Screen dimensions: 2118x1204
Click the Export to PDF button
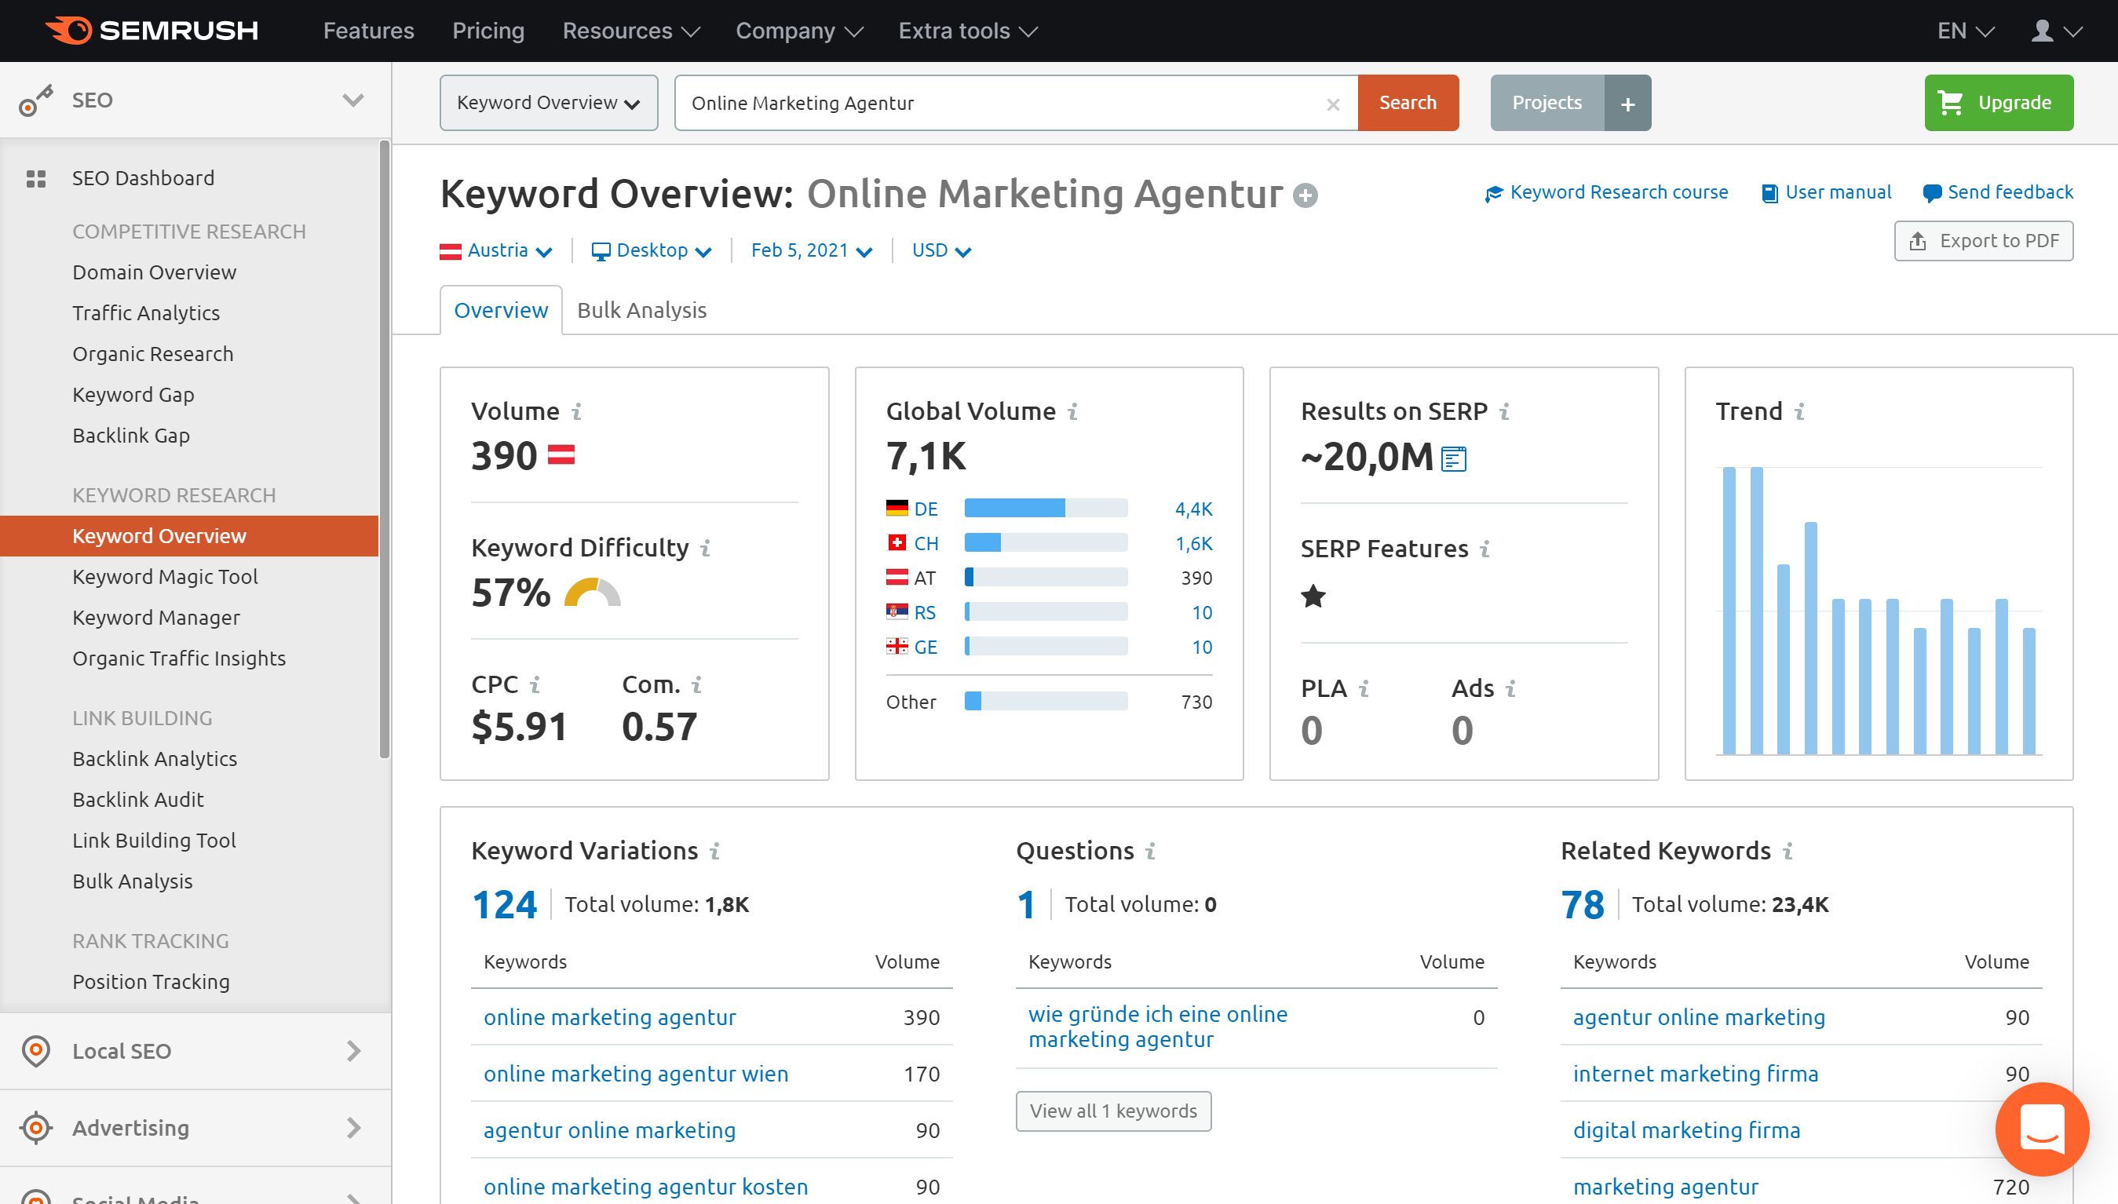pyautogui.click(x=1983, y=241)
